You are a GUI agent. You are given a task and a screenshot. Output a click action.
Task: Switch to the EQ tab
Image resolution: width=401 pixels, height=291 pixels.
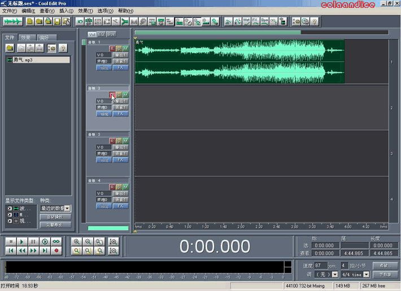(x=101, y=34)
